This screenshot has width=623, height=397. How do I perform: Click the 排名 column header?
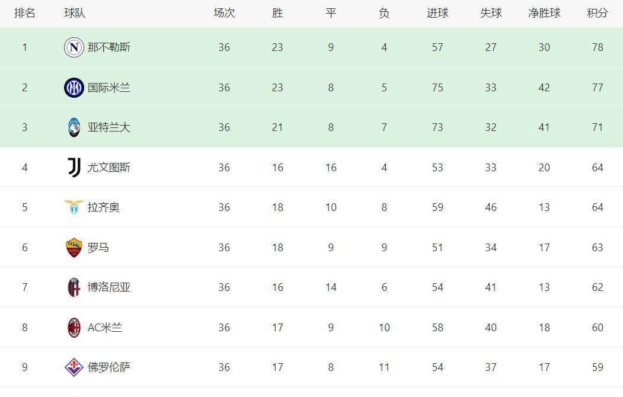pyautogui.click(x=25, y=13)
